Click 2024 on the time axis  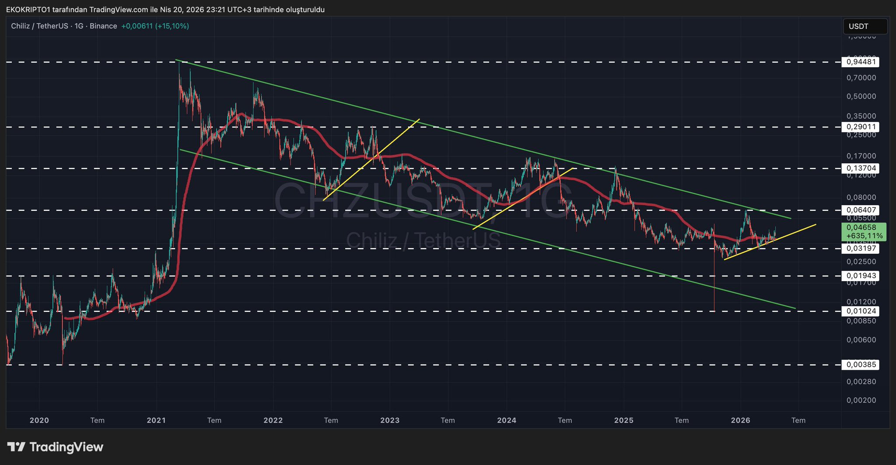pyautogui.click(x=507, y=420)
